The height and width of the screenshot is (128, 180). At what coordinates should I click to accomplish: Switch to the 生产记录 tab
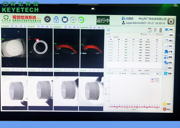(116, 37)
